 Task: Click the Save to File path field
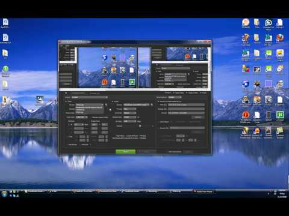(x=187, y=128)
